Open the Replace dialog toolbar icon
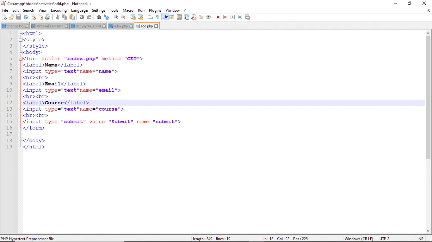The image size is (432, 242). pos(106,17)
